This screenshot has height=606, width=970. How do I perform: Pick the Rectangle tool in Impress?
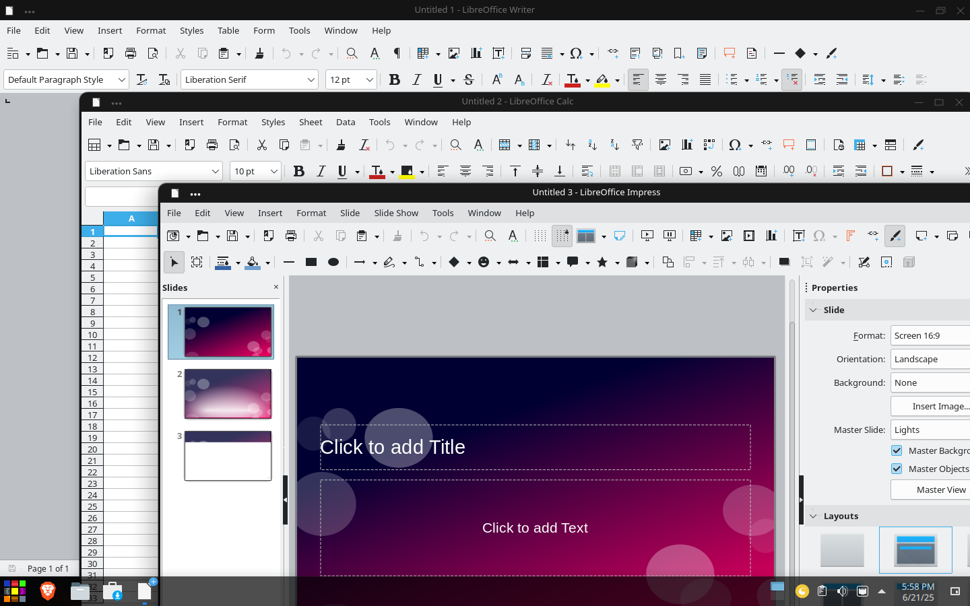311,262
